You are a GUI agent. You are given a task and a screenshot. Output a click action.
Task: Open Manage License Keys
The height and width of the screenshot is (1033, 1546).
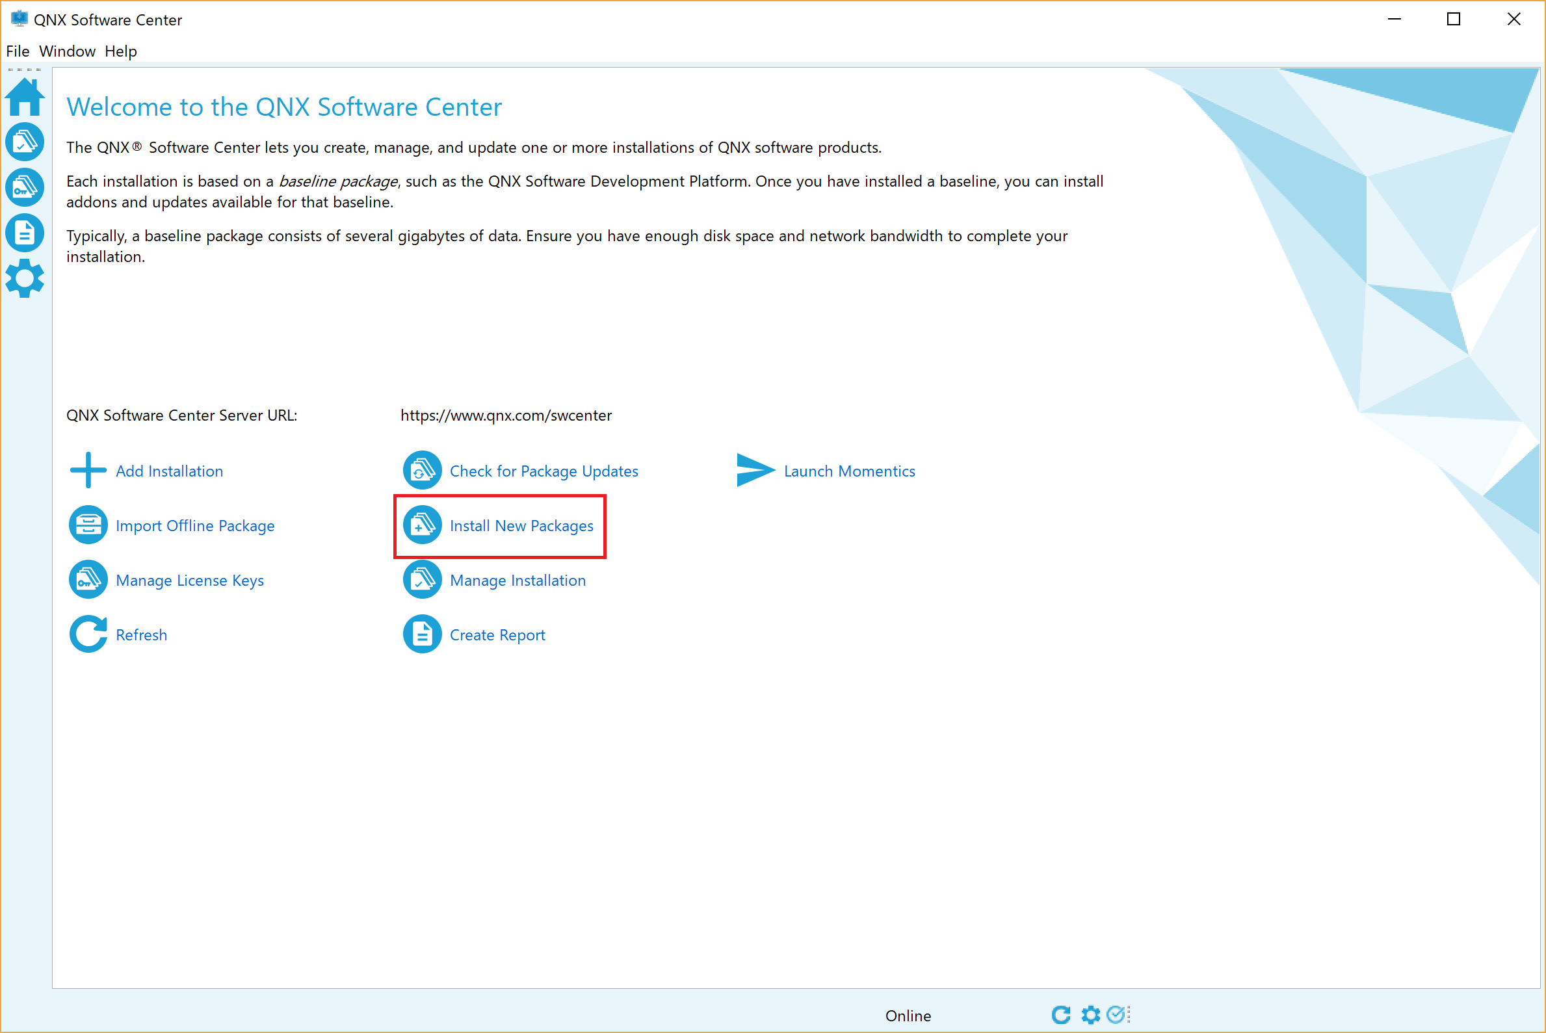click(190, 581)
